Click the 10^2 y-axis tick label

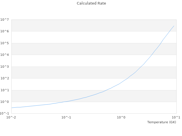click(5, 78)
